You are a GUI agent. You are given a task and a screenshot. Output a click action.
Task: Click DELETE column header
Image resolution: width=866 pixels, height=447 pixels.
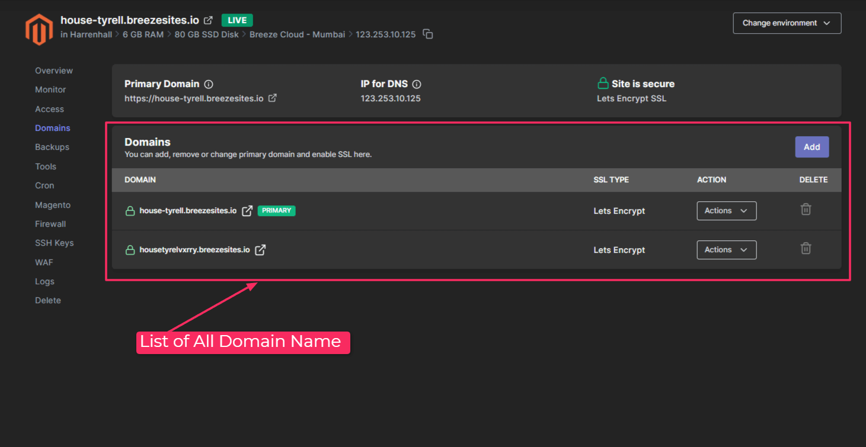(x=813, y=179)
